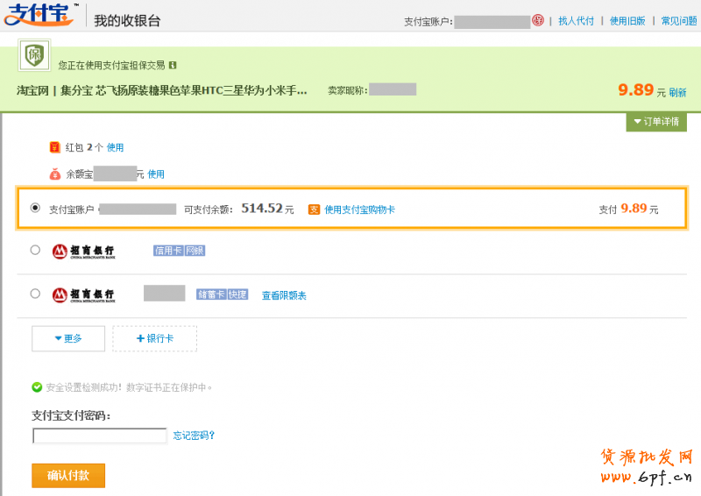Click the 忘记密码 forgot password link
The image size is (701, 496).
coord(194,436)
